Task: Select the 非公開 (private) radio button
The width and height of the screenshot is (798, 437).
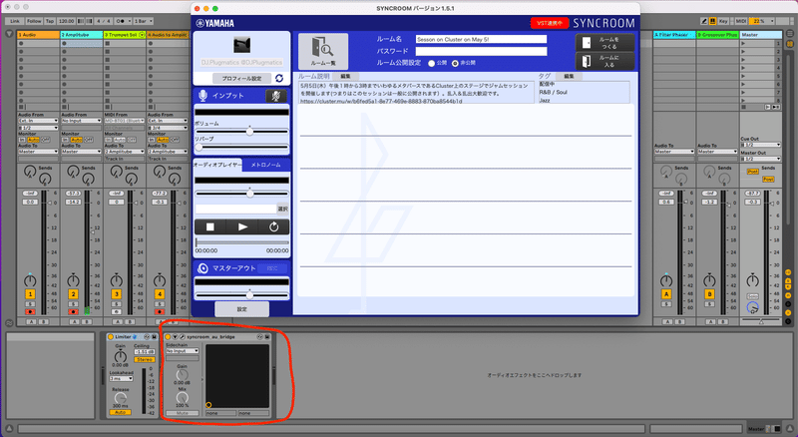Action: pos(455,63)
